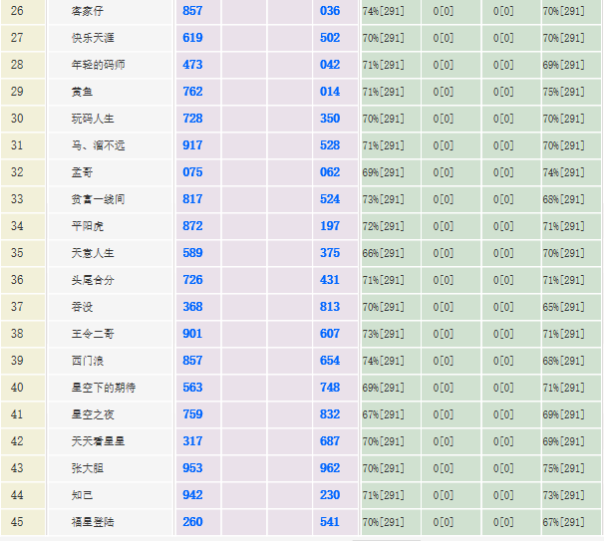Click blue number 075 in row 32
This screenshot has height=541, width=604.
pos(192,172)
